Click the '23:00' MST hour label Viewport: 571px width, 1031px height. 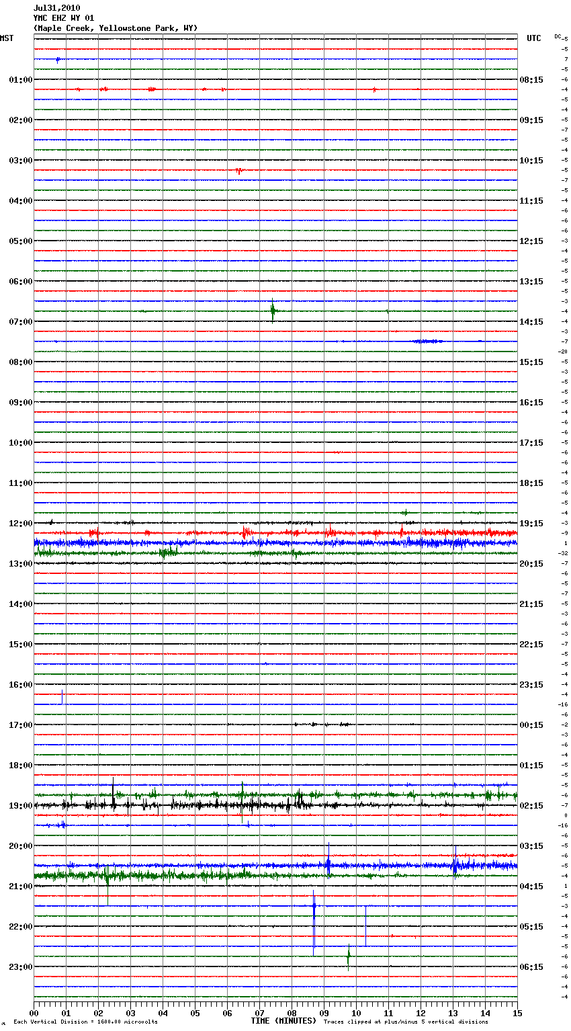click(x=21, y=967)
